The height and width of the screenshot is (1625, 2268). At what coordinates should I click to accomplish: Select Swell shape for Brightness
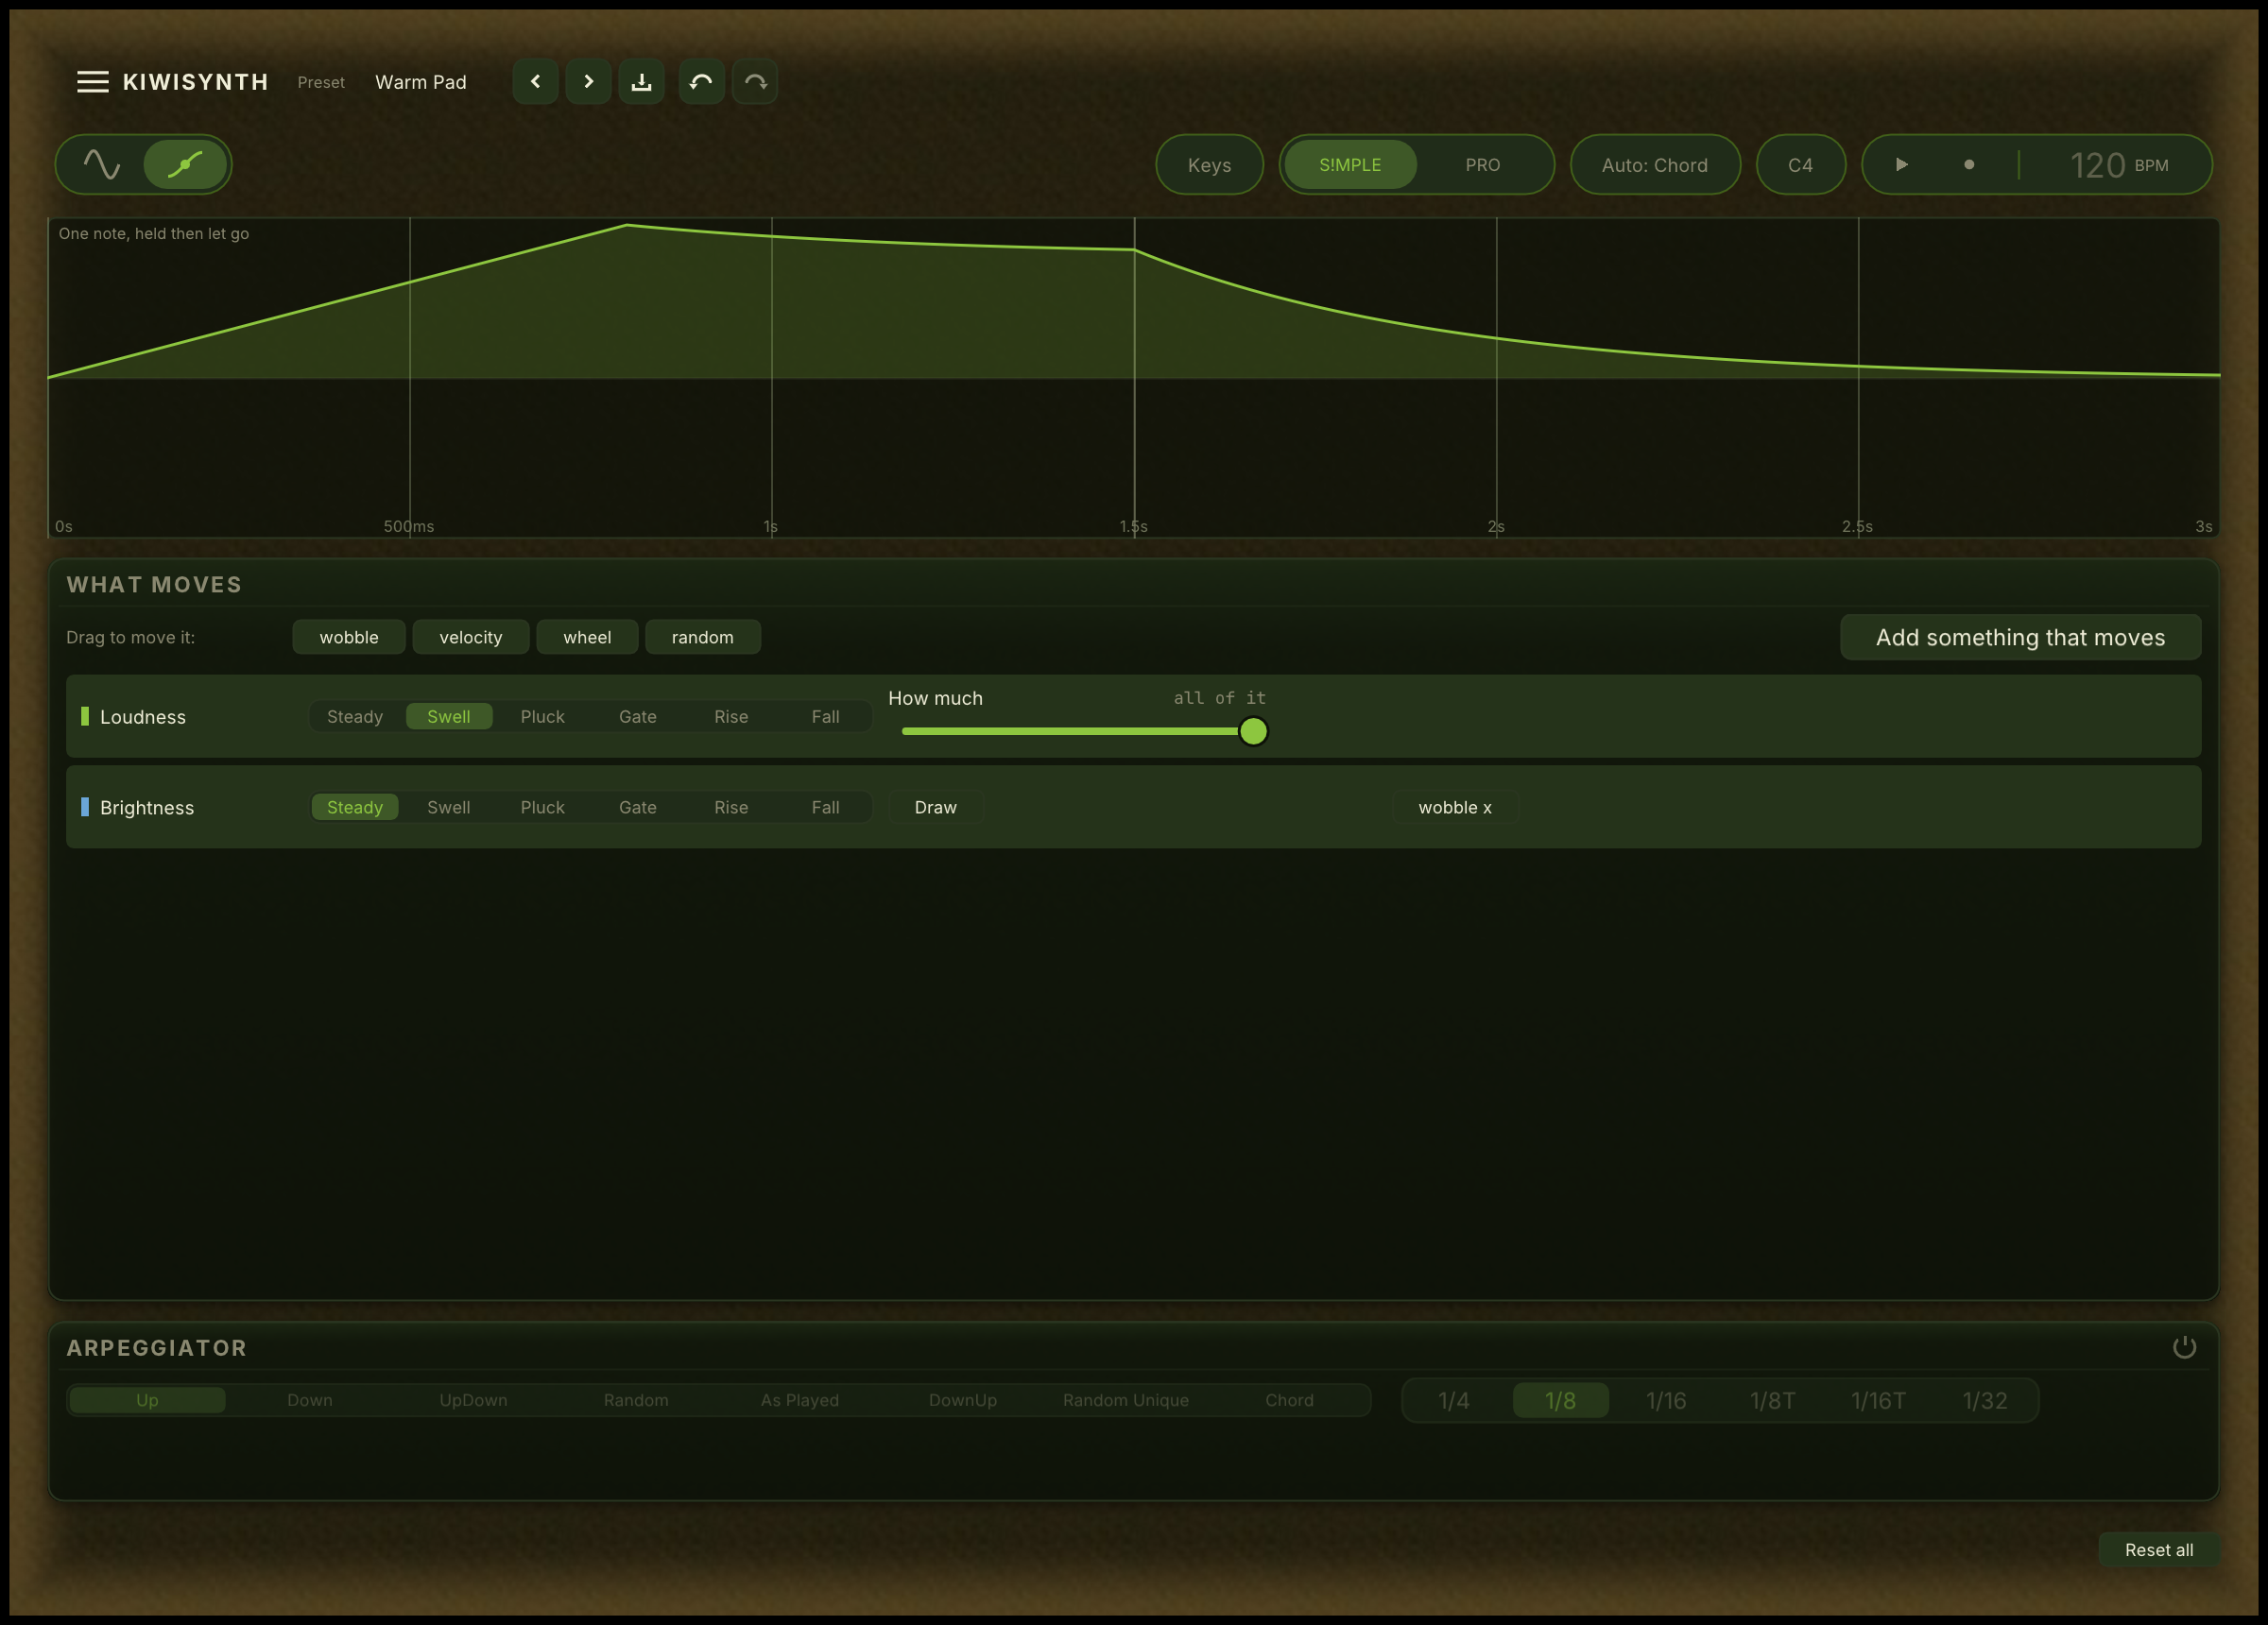pyautogui.click(x=449, y=807)
